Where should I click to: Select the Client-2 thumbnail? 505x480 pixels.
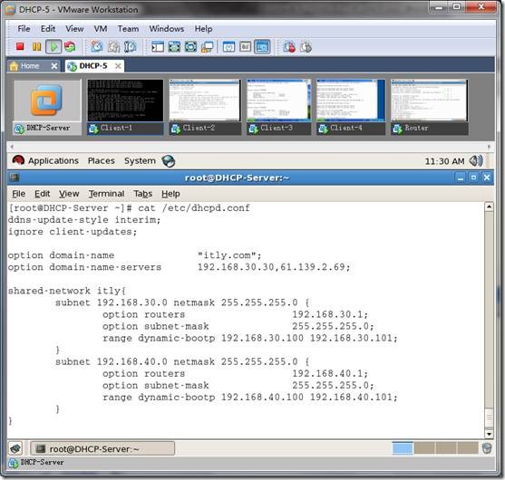tap(205, 107)
